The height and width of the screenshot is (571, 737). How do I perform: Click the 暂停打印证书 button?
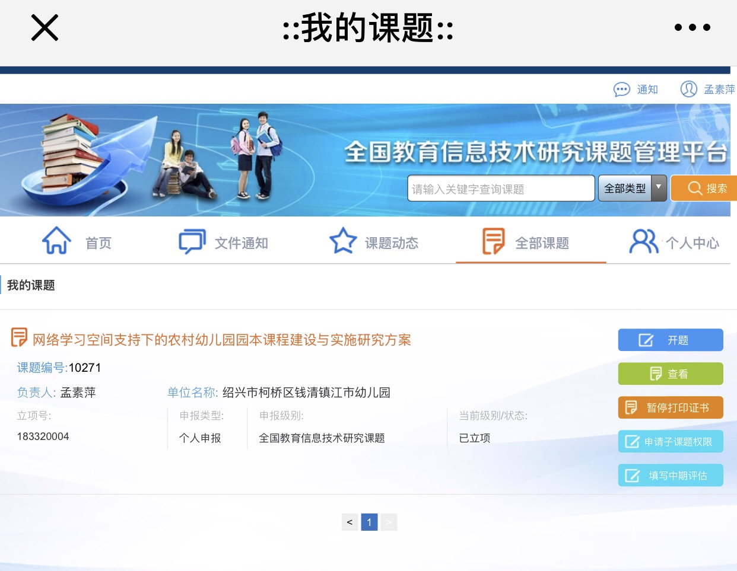(671, 407)
